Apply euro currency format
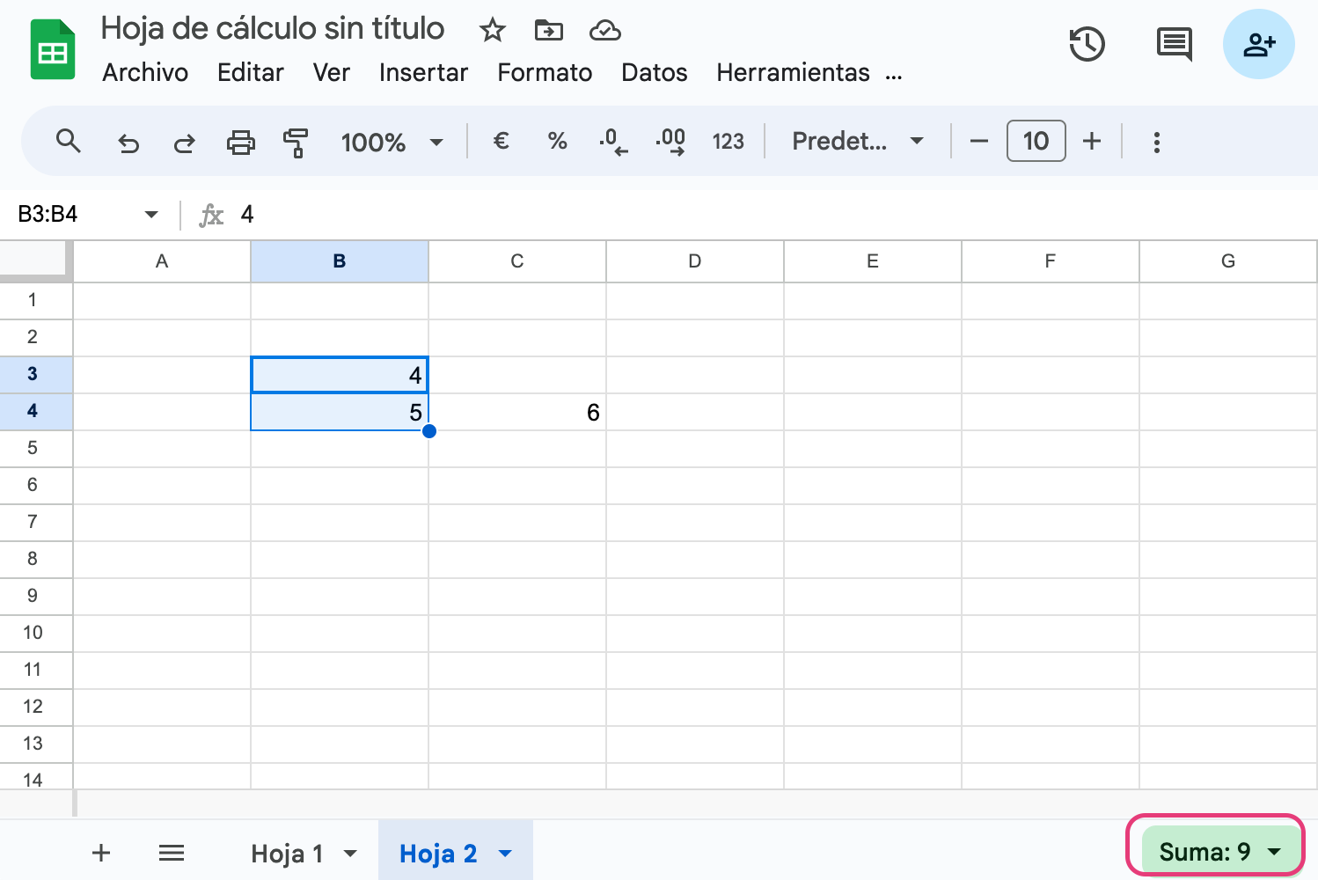The height and width of the screenshot is (880, 1318). [502, 141]
